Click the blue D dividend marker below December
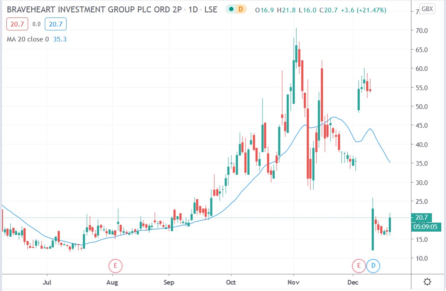The image size is (446, 291). (x=373, y=265)
